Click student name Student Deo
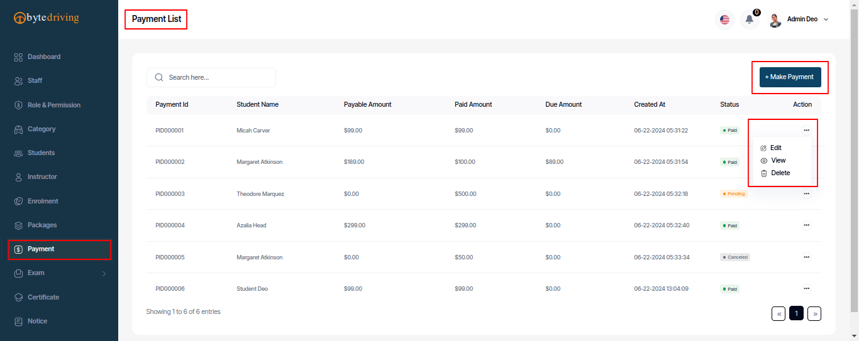Screen dimensions: 859x341 click(252, 289)
